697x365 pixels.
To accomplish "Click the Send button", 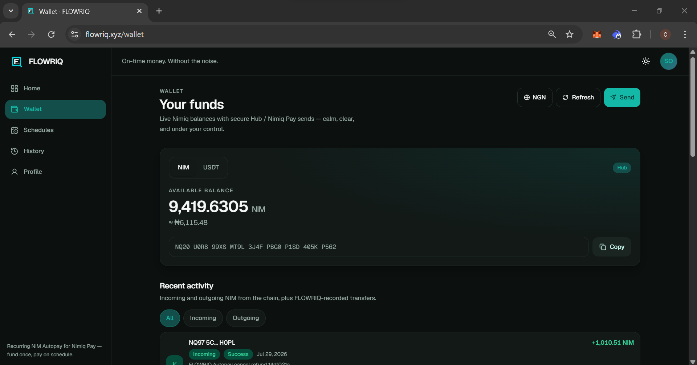I will tap(622, 97).
